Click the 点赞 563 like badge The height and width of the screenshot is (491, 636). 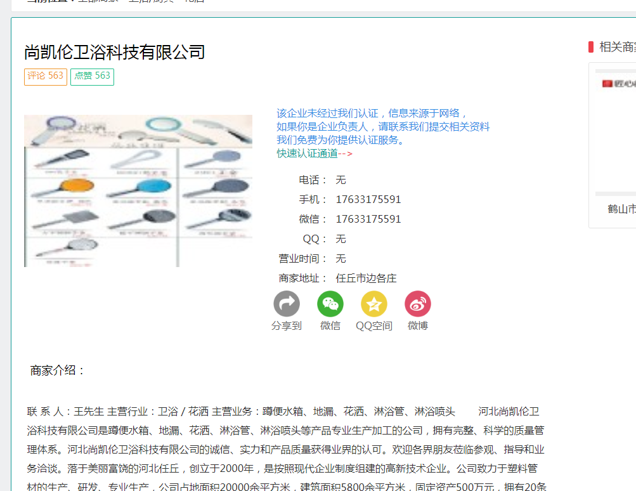92,77
